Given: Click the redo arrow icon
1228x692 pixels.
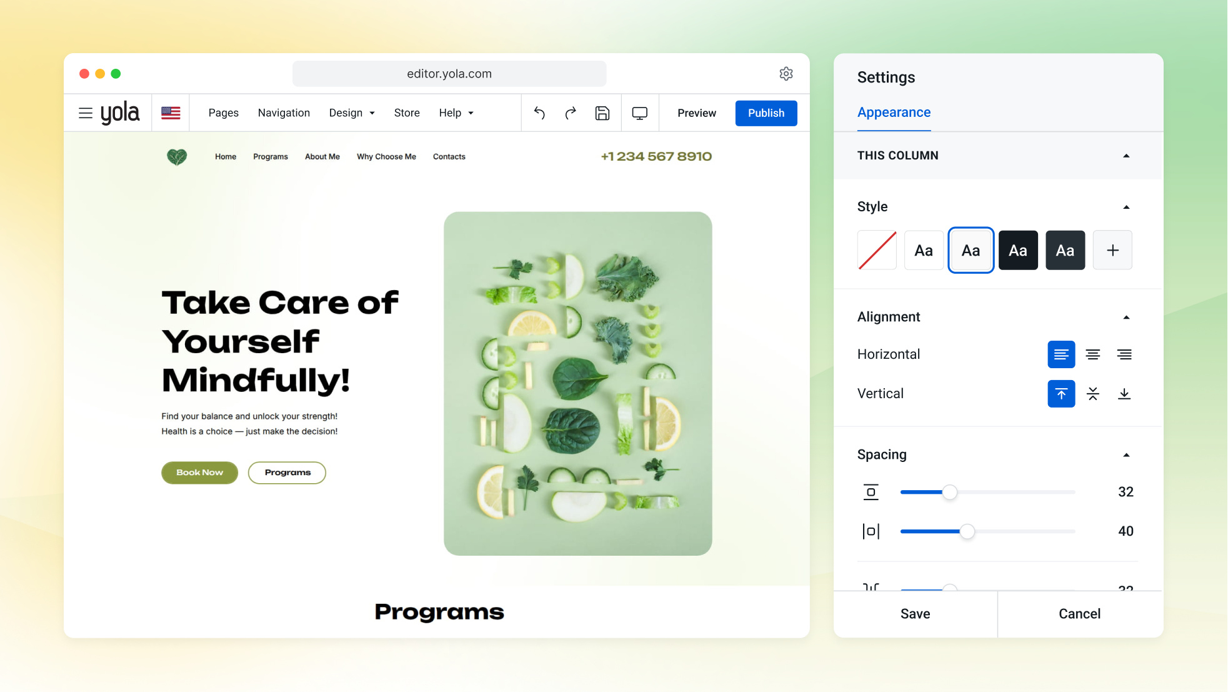Looking at the screenshot, I should [571, 113].
